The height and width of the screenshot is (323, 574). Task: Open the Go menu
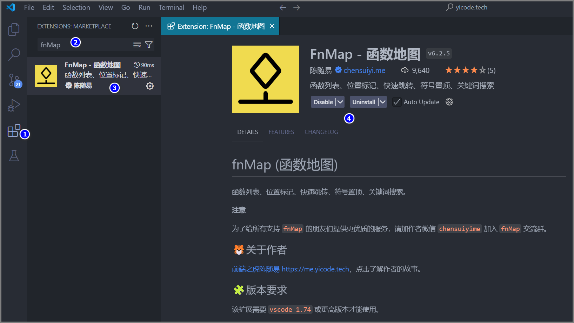point(126,7)
